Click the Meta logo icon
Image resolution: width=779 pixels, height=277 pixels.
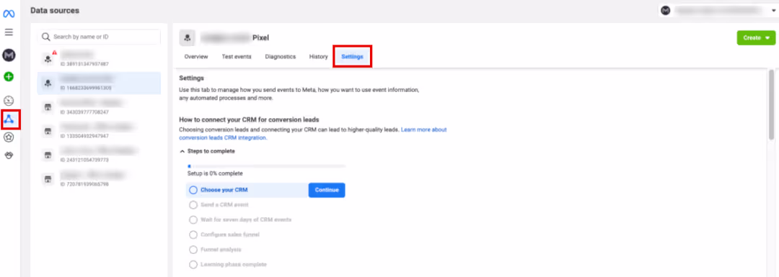9,14
